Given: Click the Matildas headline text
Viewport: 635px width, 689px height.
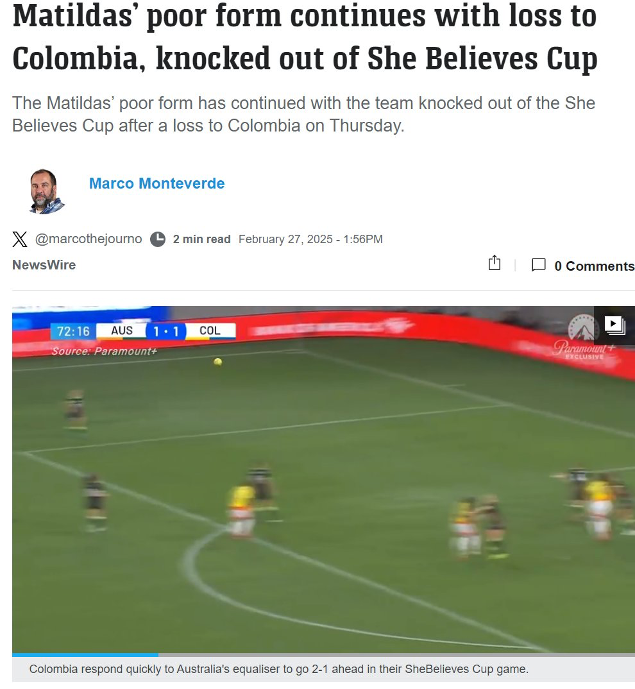Looking at the screenshot, I should click(305, 37).
